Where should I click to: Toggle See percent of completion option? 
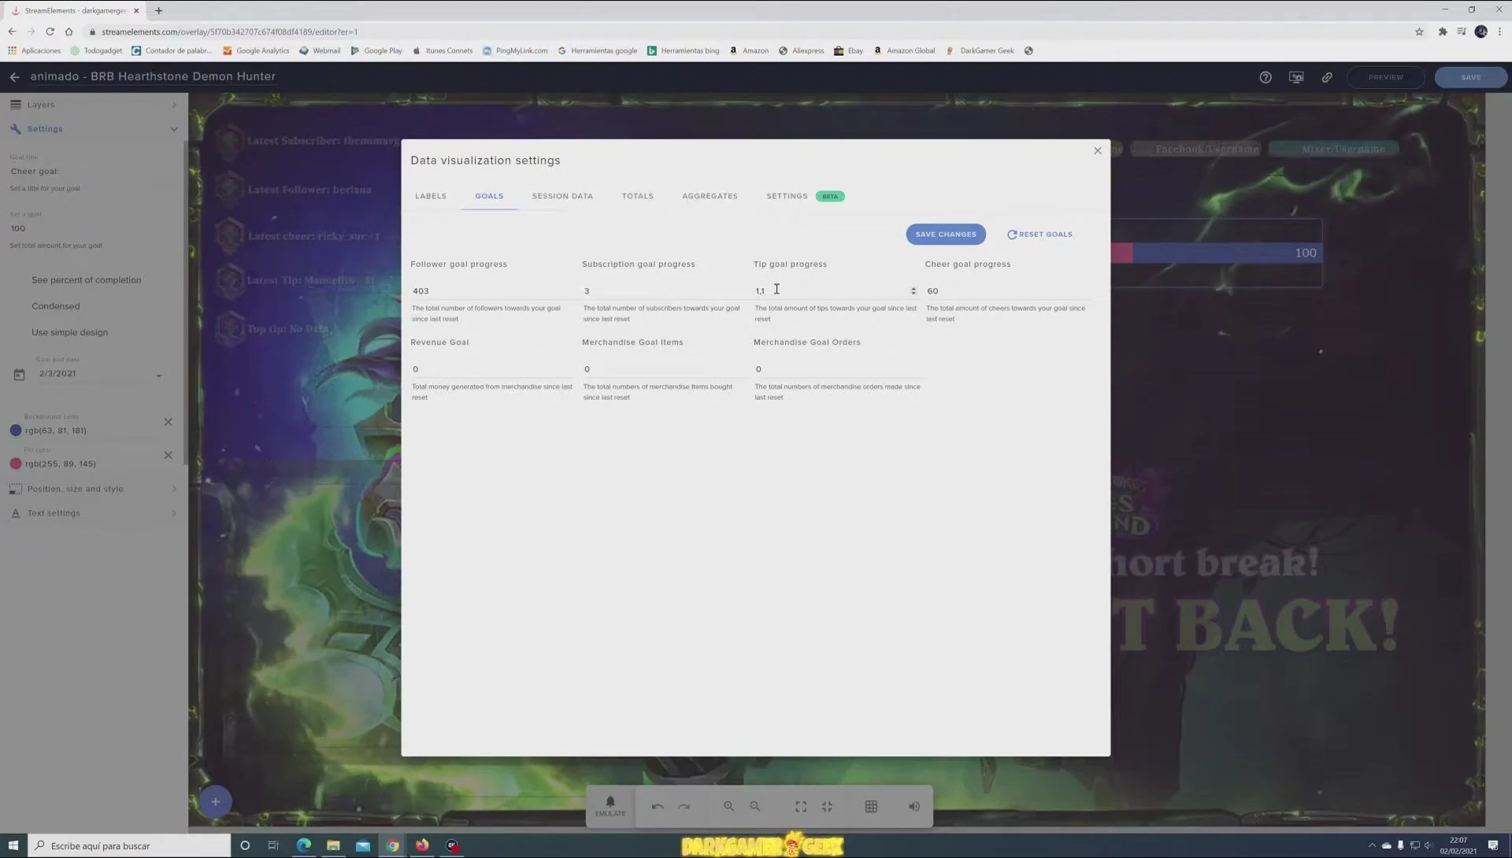[x=87, y=280]
